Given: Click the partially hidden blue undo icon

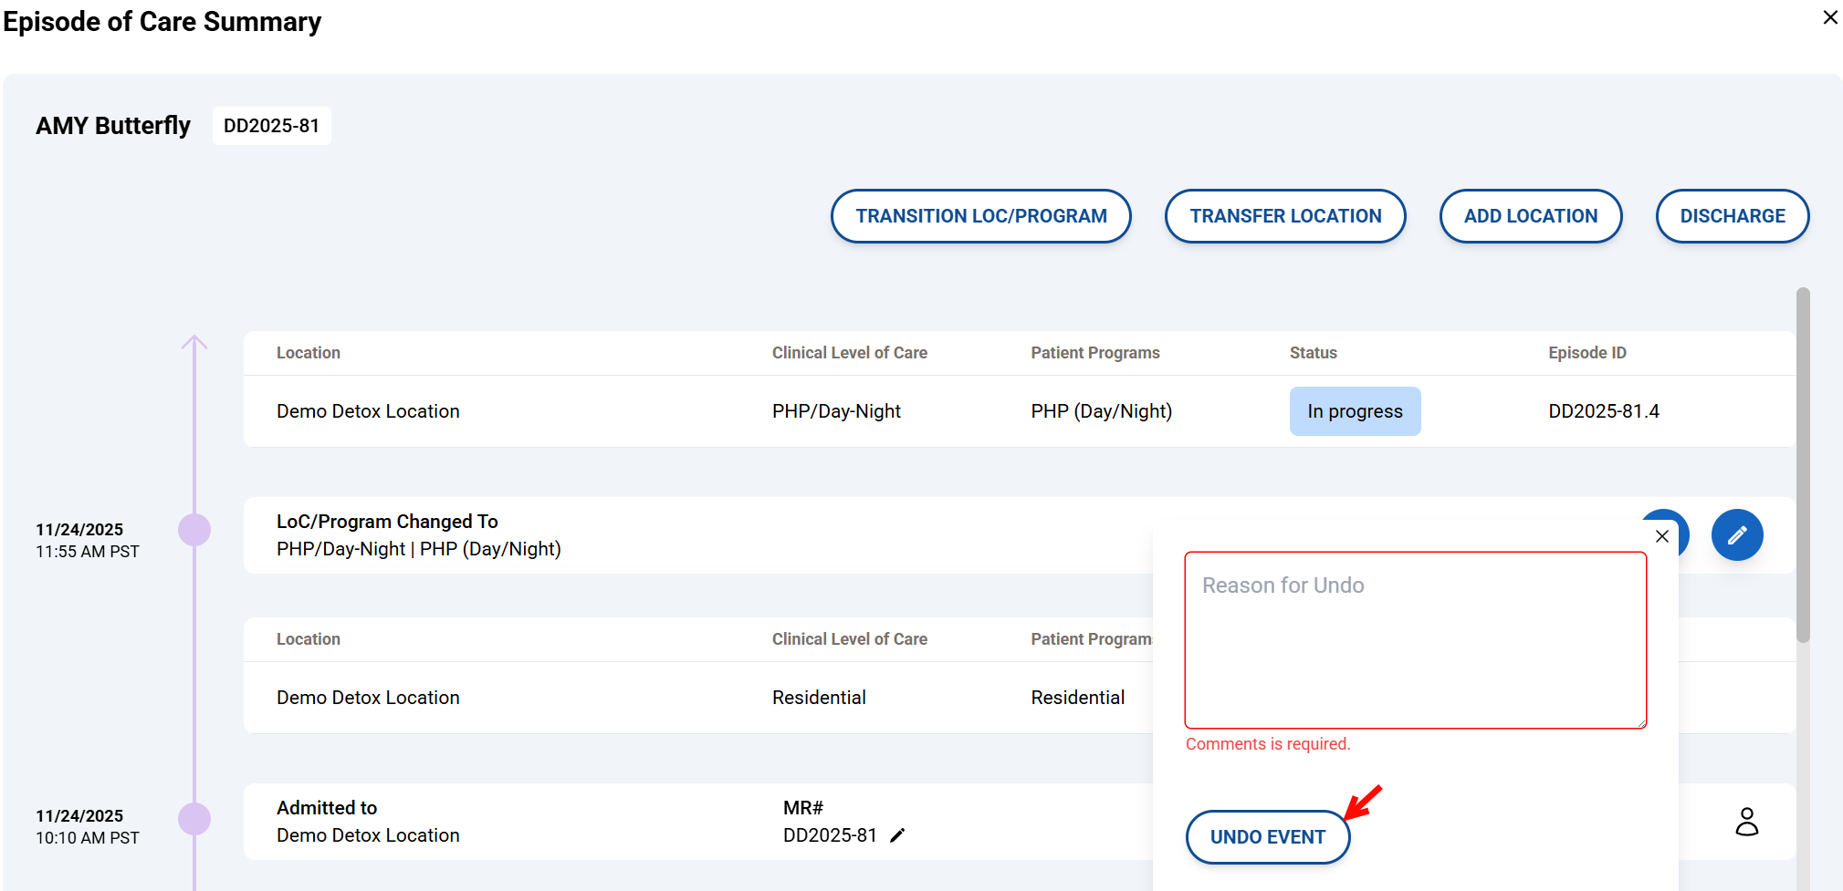Looking at the screenshot, I should point(1680,522).
